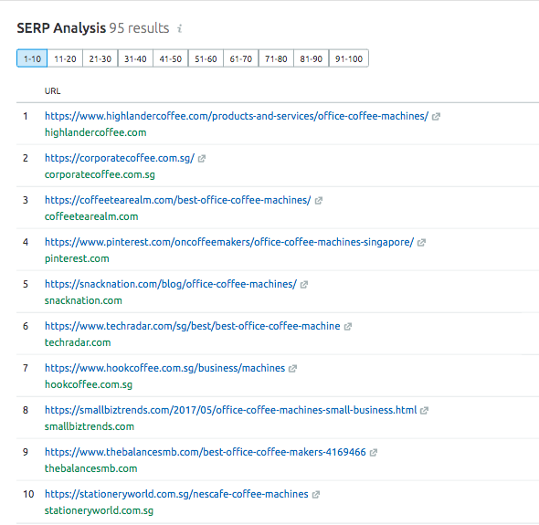Open external link icon for snacknation URL

(x=304, y=285)
